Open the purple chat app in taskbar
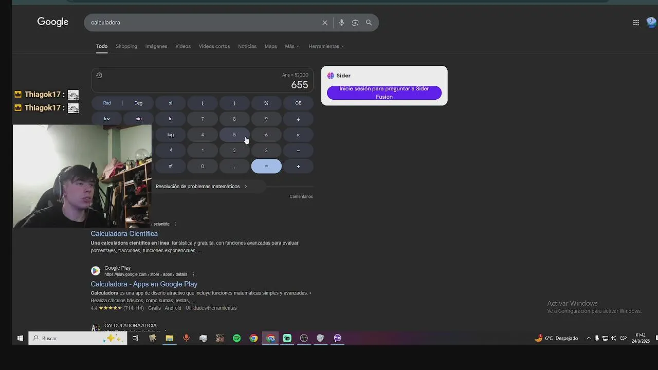This screenshot has height=370, width=658. [337, 338]
